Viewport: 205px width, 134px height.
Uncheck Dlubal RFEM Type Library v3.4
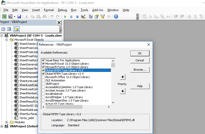click(43, 74)
